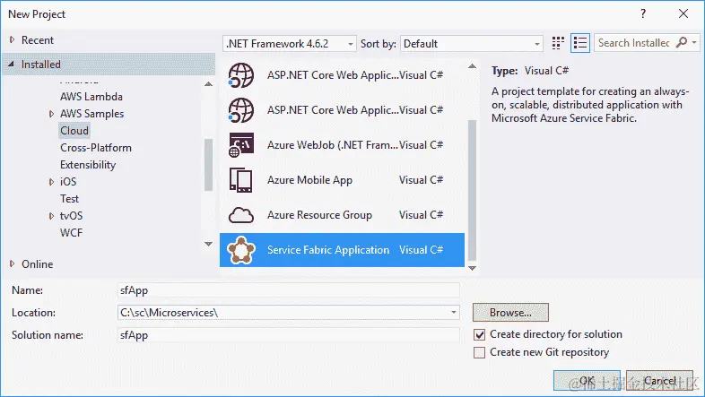Switch to medium icons list view

pos(580,43)
